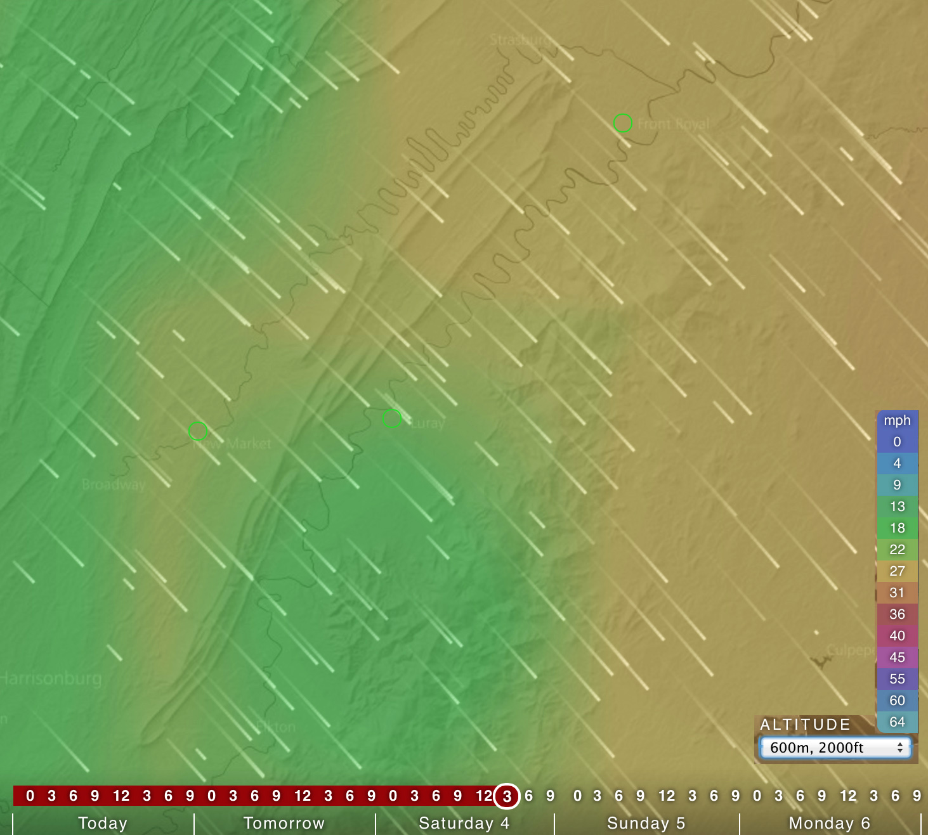Switch to the Tomorrow forecast day

coord(284,823)
